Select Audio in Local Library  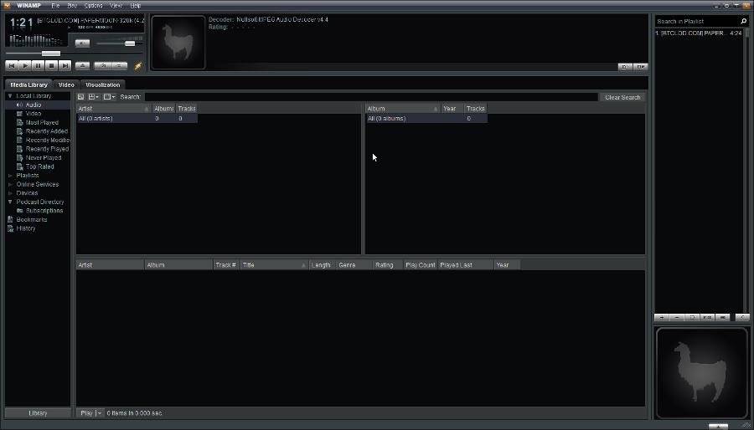pos(34,105)
